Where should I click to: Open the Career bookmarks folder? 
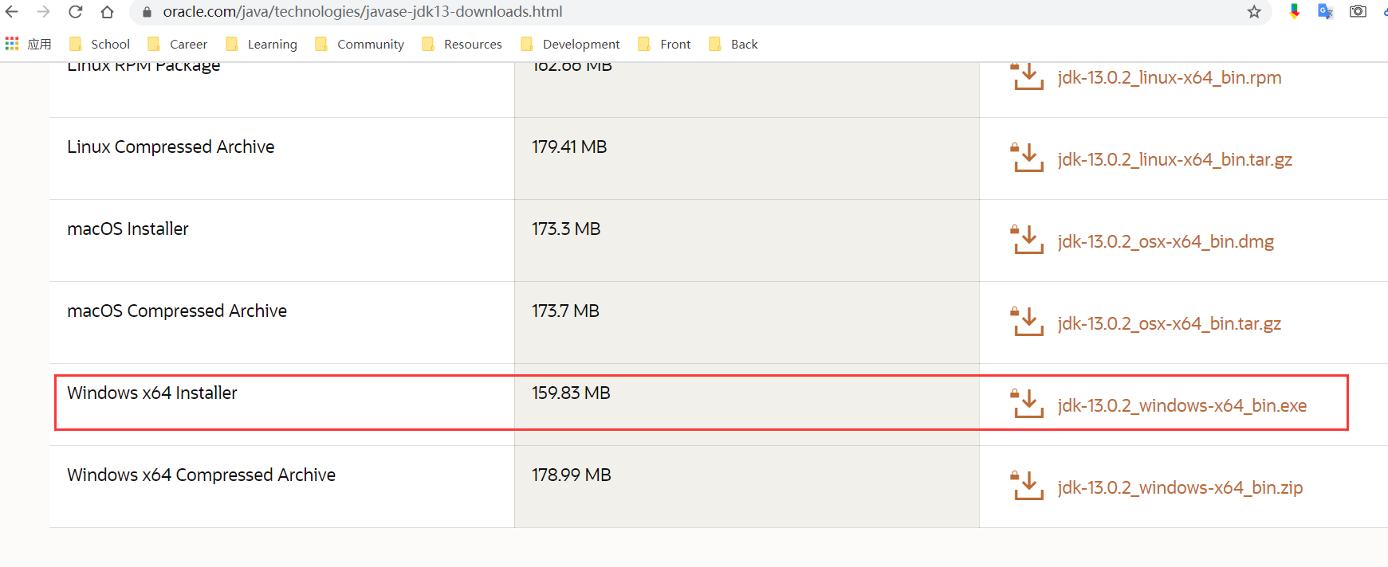[x=178, y=44]
